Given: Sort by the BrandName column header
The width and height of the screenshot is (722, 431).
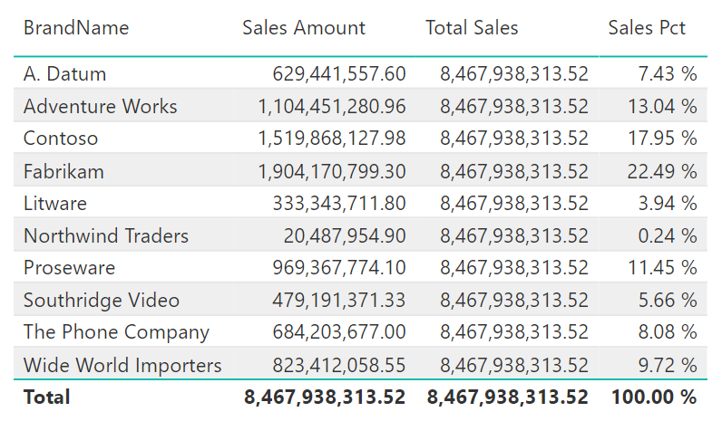Looking at the screenshot, I should click(x=76, y=28).
